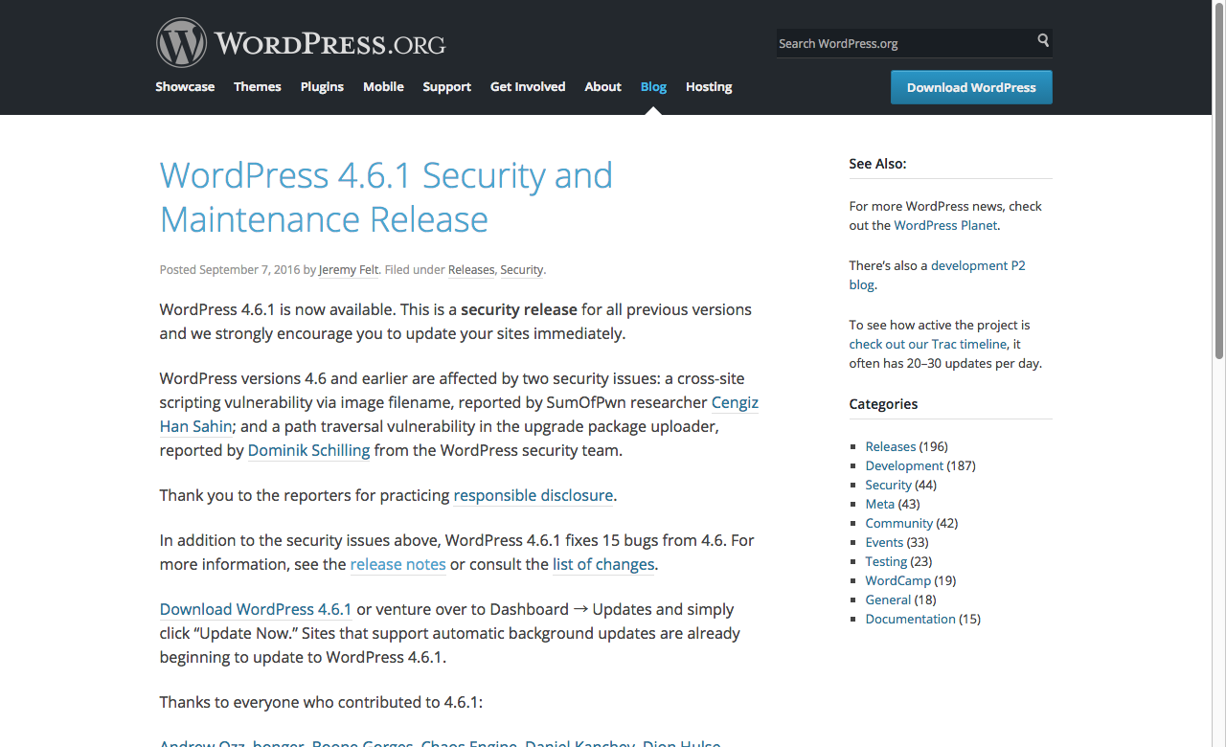Image resolution: width=1226 pixels, height=747 pixels.
Task: Open the list of changes link
Action: tap(603, 564)
